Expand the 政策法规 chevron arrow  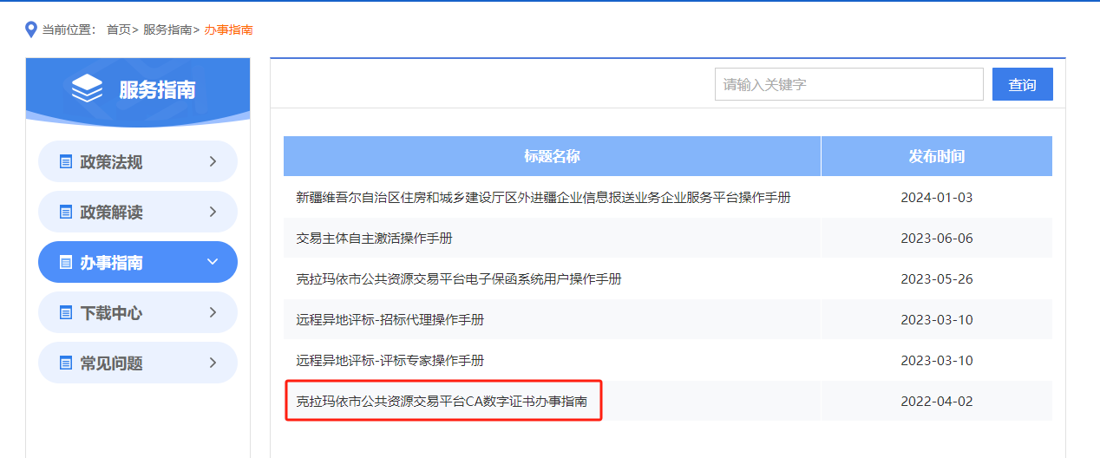coord(213,161)
